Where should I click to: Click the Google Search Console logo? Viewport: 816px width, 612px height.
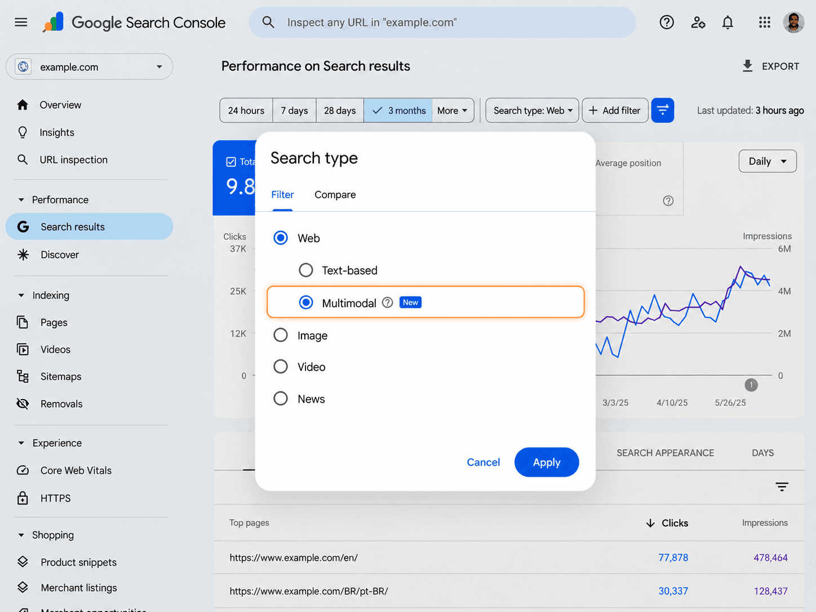pos(134,23)
